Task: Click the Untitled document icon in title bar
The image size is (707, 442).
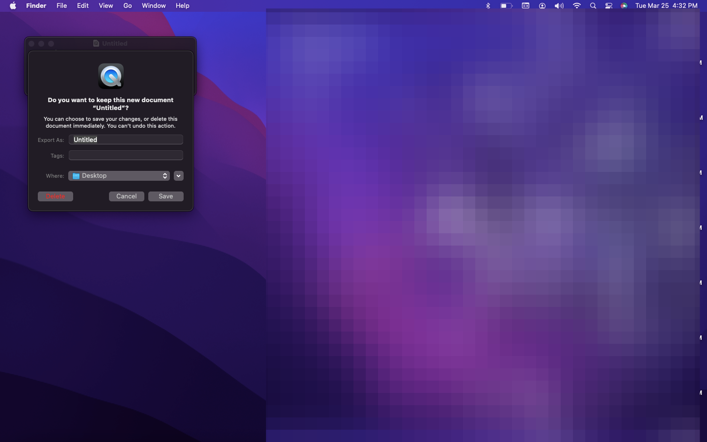Action: (96, 43)
